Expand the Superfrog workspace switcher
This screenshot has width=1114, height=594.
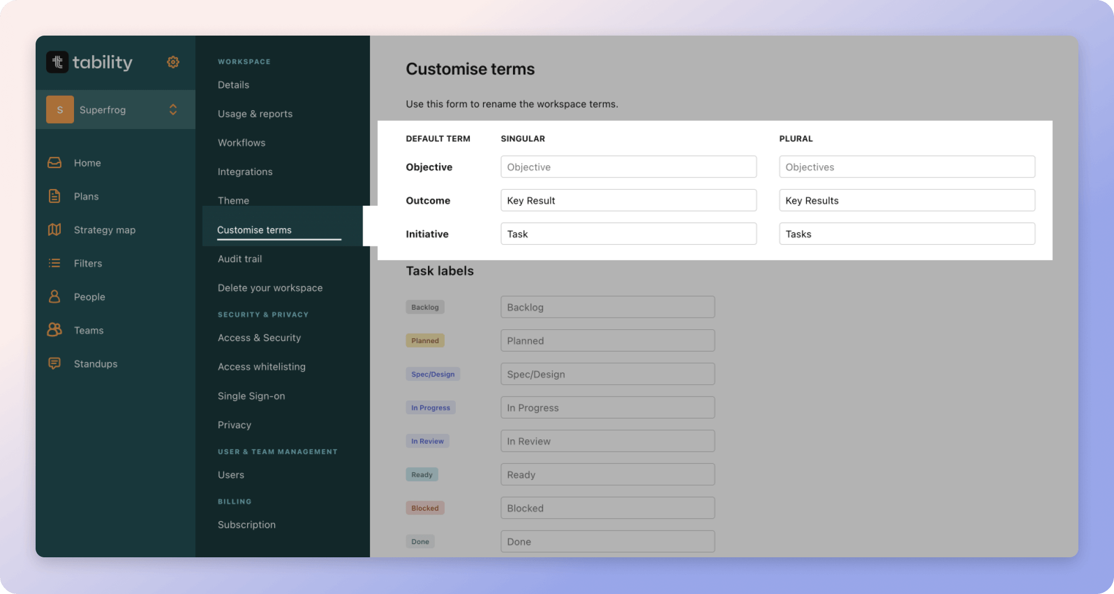click(173, 110)
